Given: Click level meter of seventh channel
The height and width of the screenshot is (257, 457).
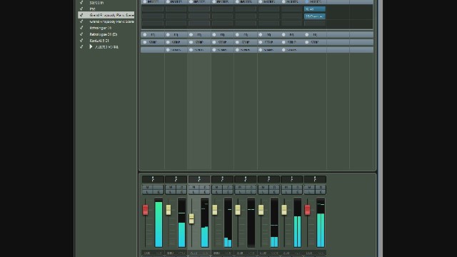Looking at the screenshot, I should pos(297,223).
